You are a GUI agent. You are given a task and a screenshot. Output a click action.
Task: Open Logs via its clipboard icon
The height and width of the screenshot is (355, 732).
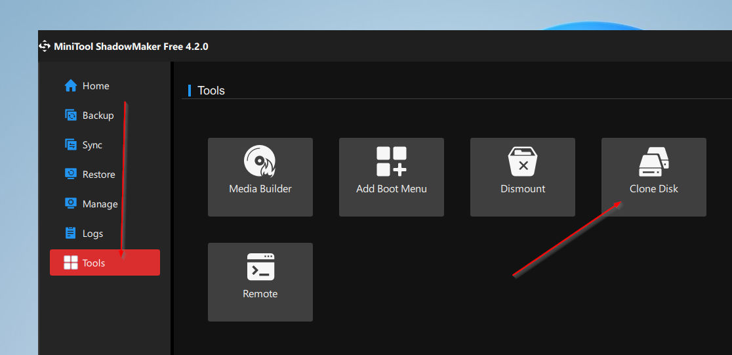pos(70,233)
